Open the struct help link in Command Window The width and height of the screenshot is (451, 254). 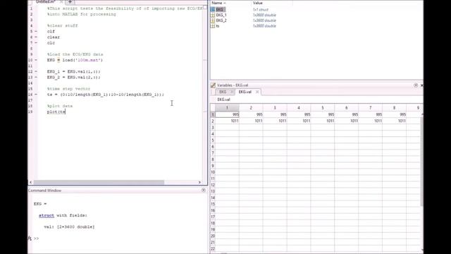pos(47,215)
